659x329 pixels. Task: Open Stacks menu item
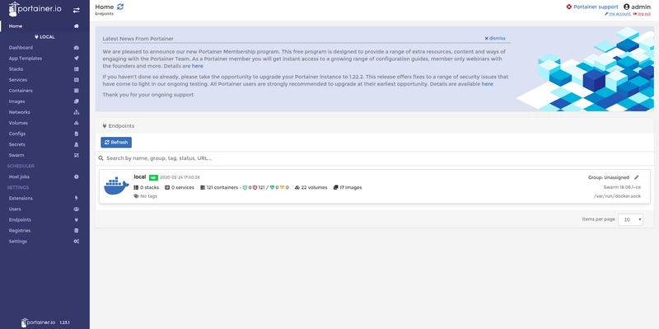tap(16, 69)
